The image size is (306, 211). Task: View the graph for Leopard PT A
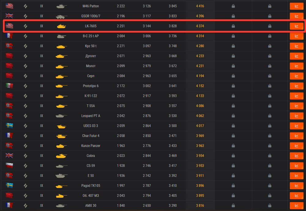(297, 116)
